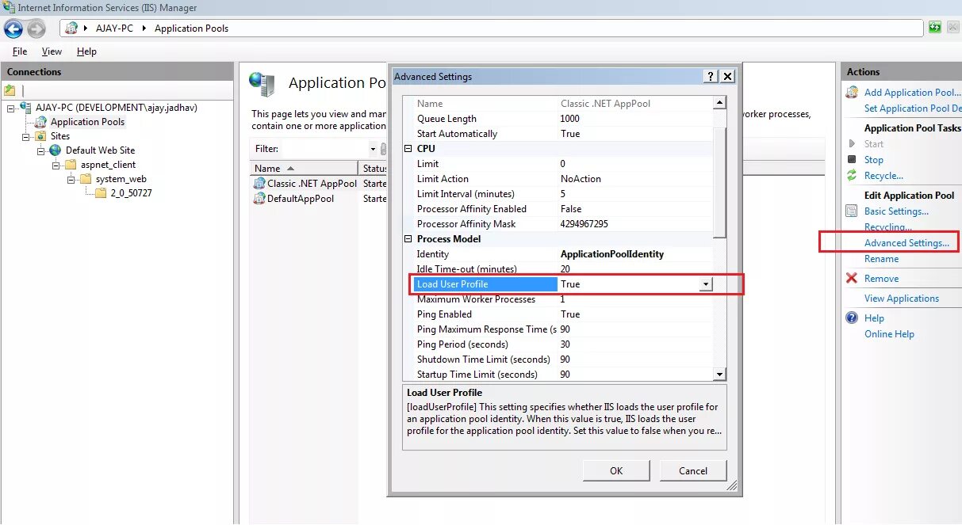Click the Add Application Pool link

[912, 93]
